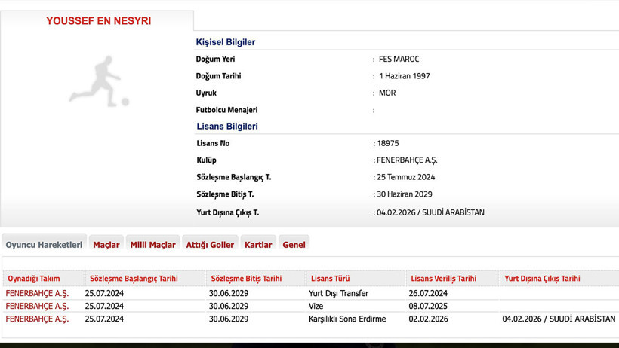Click the license number 18975 value

coord(388,143)
